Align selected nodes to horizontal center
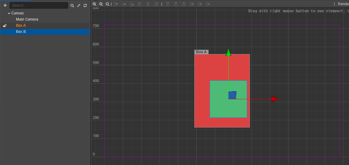The width and height of the screenshot is (349, 165). pos(148,4)
